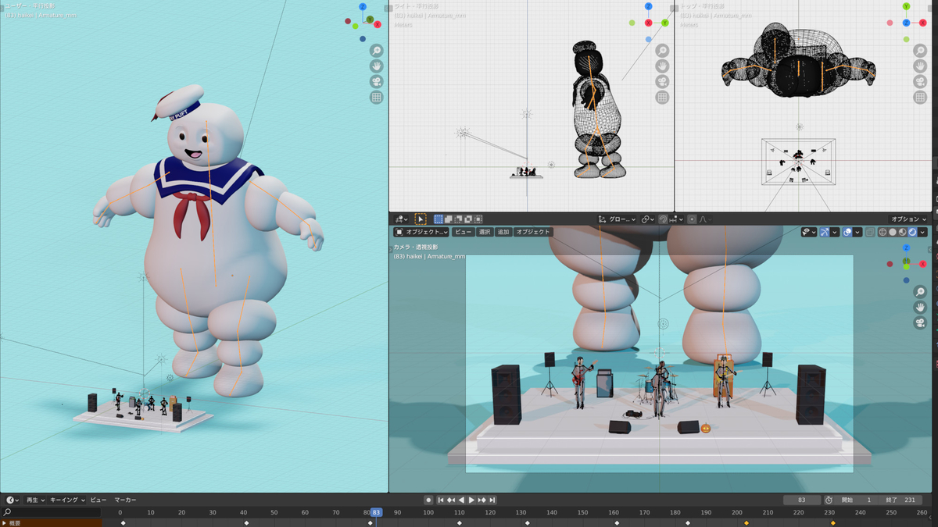The width and height of the screenshot is (938, 527).
Task: Play the animation forward
Action: pyautogui.click(x=471, y=500)
